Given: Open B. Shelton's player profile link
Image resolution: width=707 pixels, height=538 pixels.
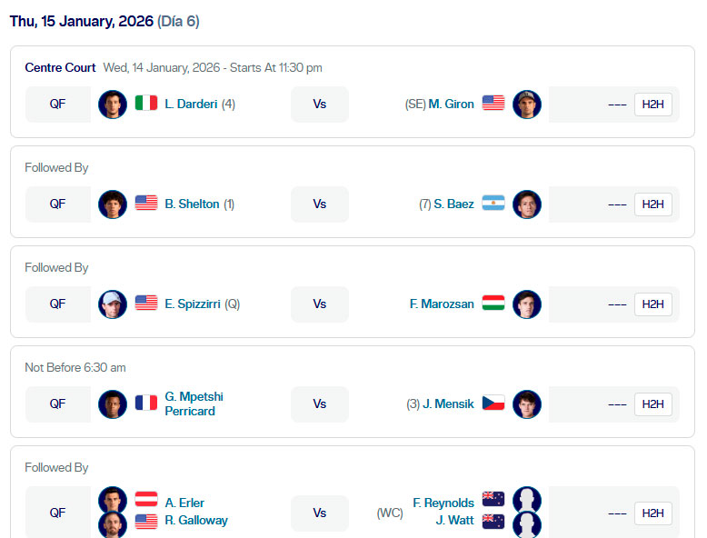Looking at the screenshot, I should pyautogui.click(x=192, y=204).
